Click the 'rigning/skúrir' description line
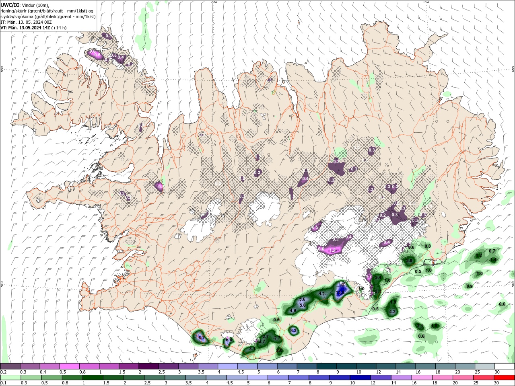This screenshot has height=386, width=515. 47,11
